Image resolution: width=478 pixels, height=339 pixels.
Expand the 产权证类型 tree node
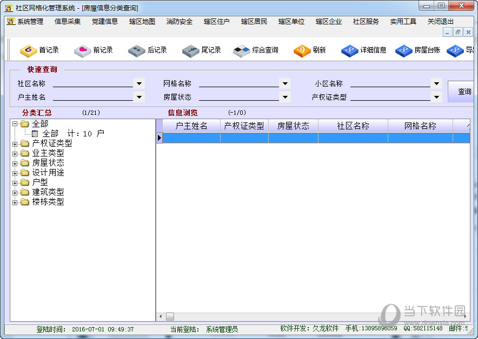[x=15, y=144]
